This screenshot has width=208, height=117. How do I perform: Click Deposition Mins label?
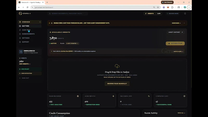coord(93,105)
